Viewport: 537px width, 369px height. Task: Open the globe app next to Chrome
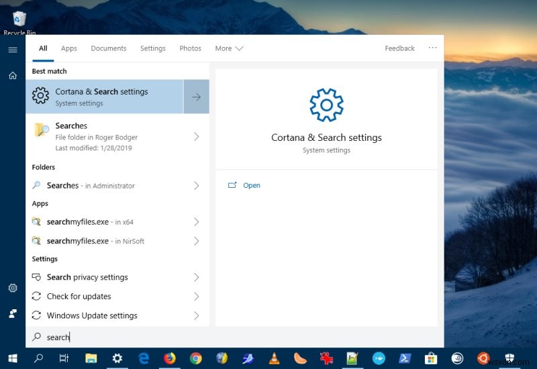pos(222,358)
